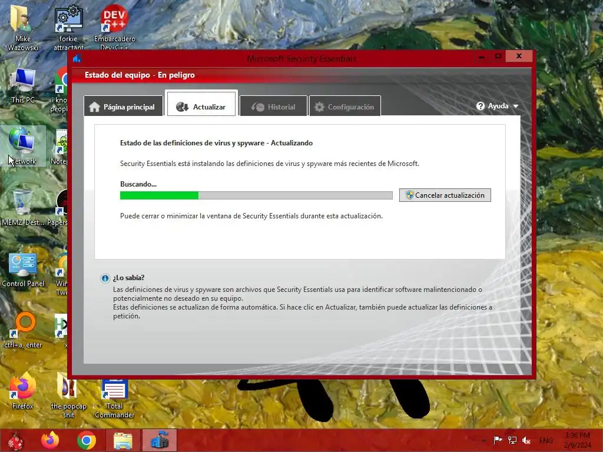Click the 'Buscando...' status text

pyautogui.click(x=138, y=184)
